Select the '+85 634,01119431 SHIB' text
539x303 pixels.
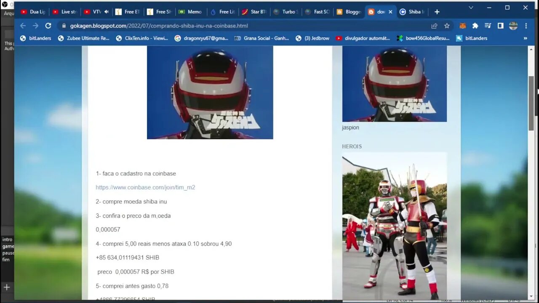127,258
